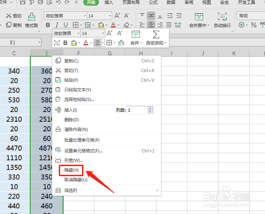
Task: Click the print icon in quick toolbar
Action: point(40,2)
